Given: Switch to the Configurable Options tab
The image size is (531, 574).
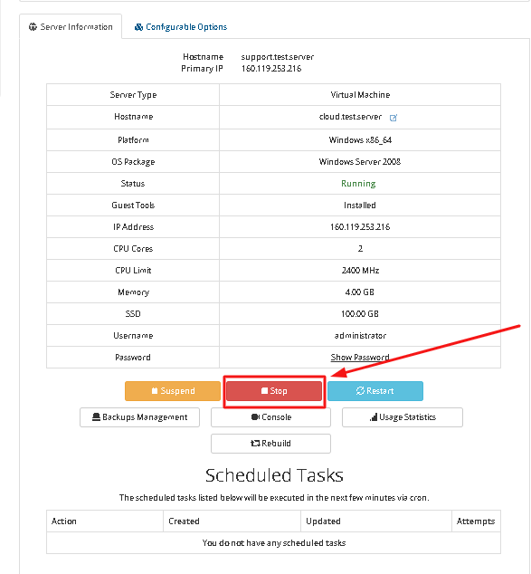Looking at the screenshot, I should pyautogui.click(x=181, y=27).
